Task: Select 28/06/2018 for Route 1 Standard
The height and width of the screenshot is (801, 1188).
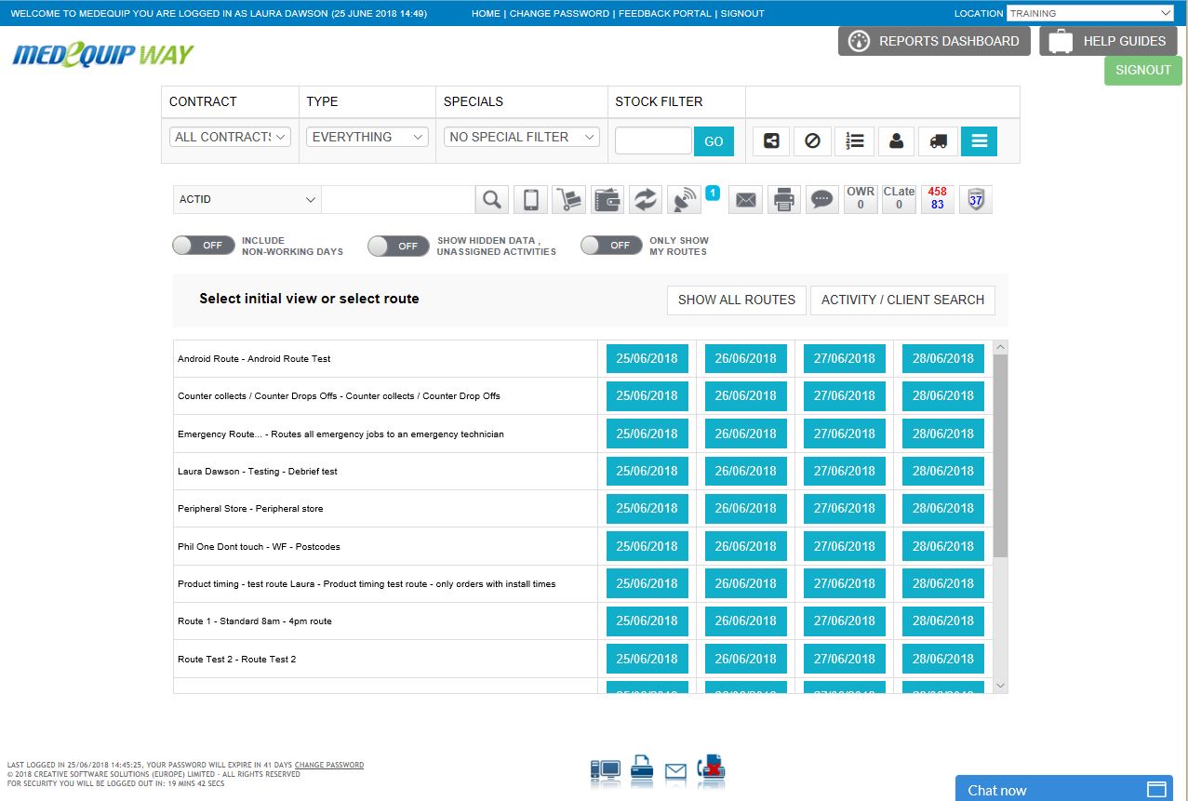Action: (943, 621)
